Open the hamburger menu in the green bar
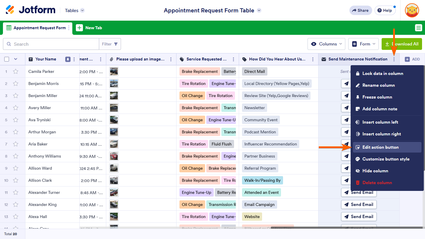This screenshot has height=239, width=425. [419, 28]
